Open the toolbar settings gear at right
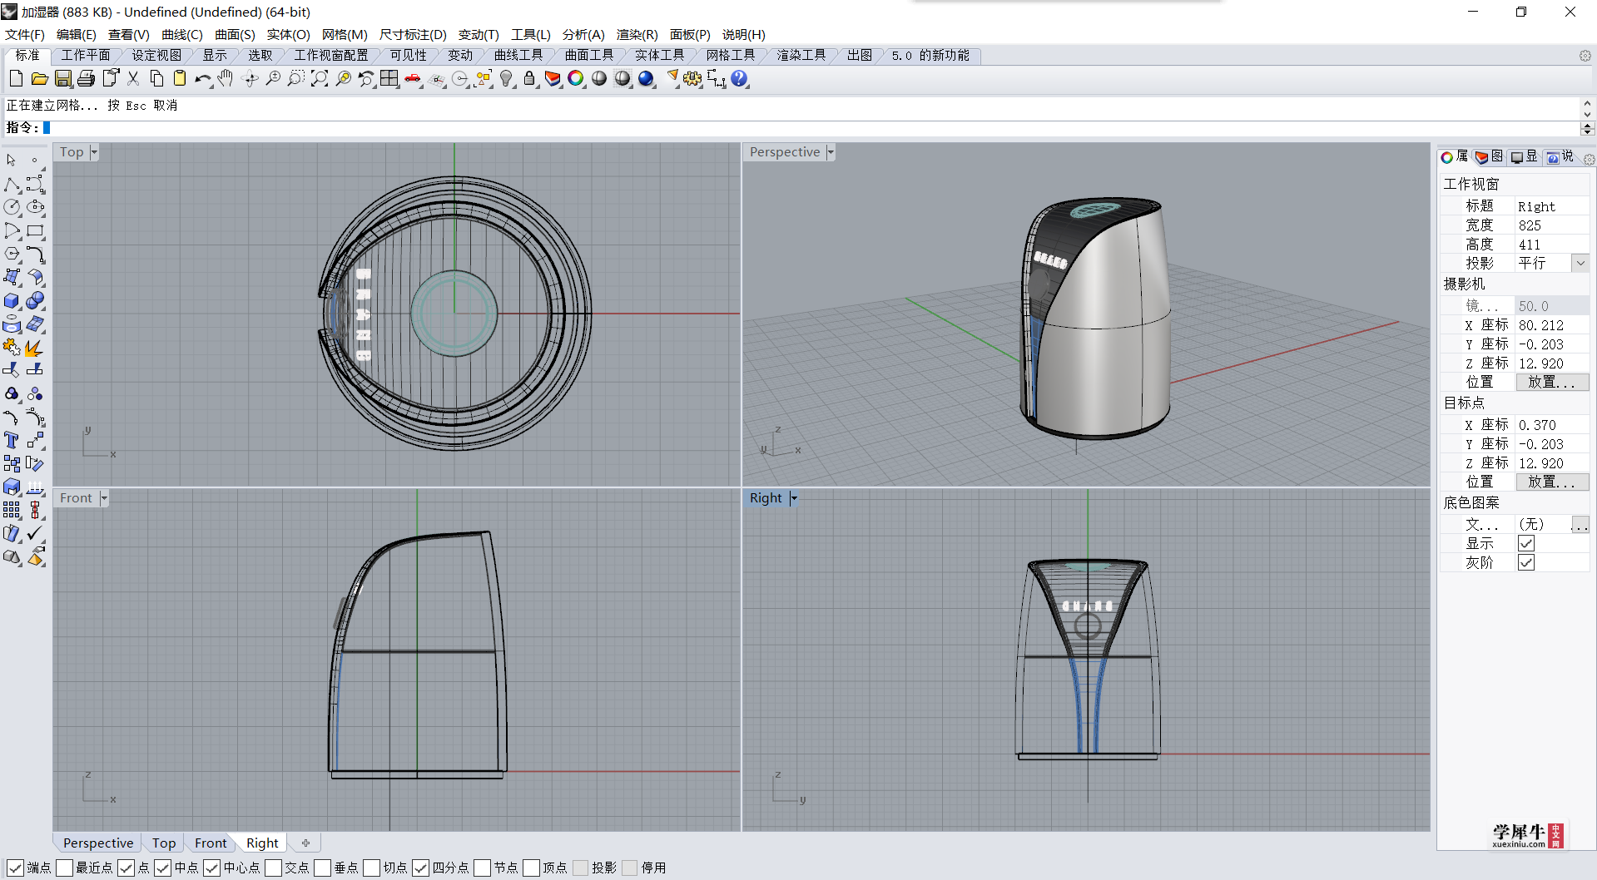This screenshot has height=880, width=1597. click(x=1585, y=56)
